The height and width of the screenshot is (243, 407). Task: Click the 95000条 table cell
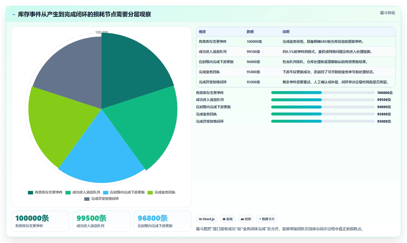[x=254, y=82]
